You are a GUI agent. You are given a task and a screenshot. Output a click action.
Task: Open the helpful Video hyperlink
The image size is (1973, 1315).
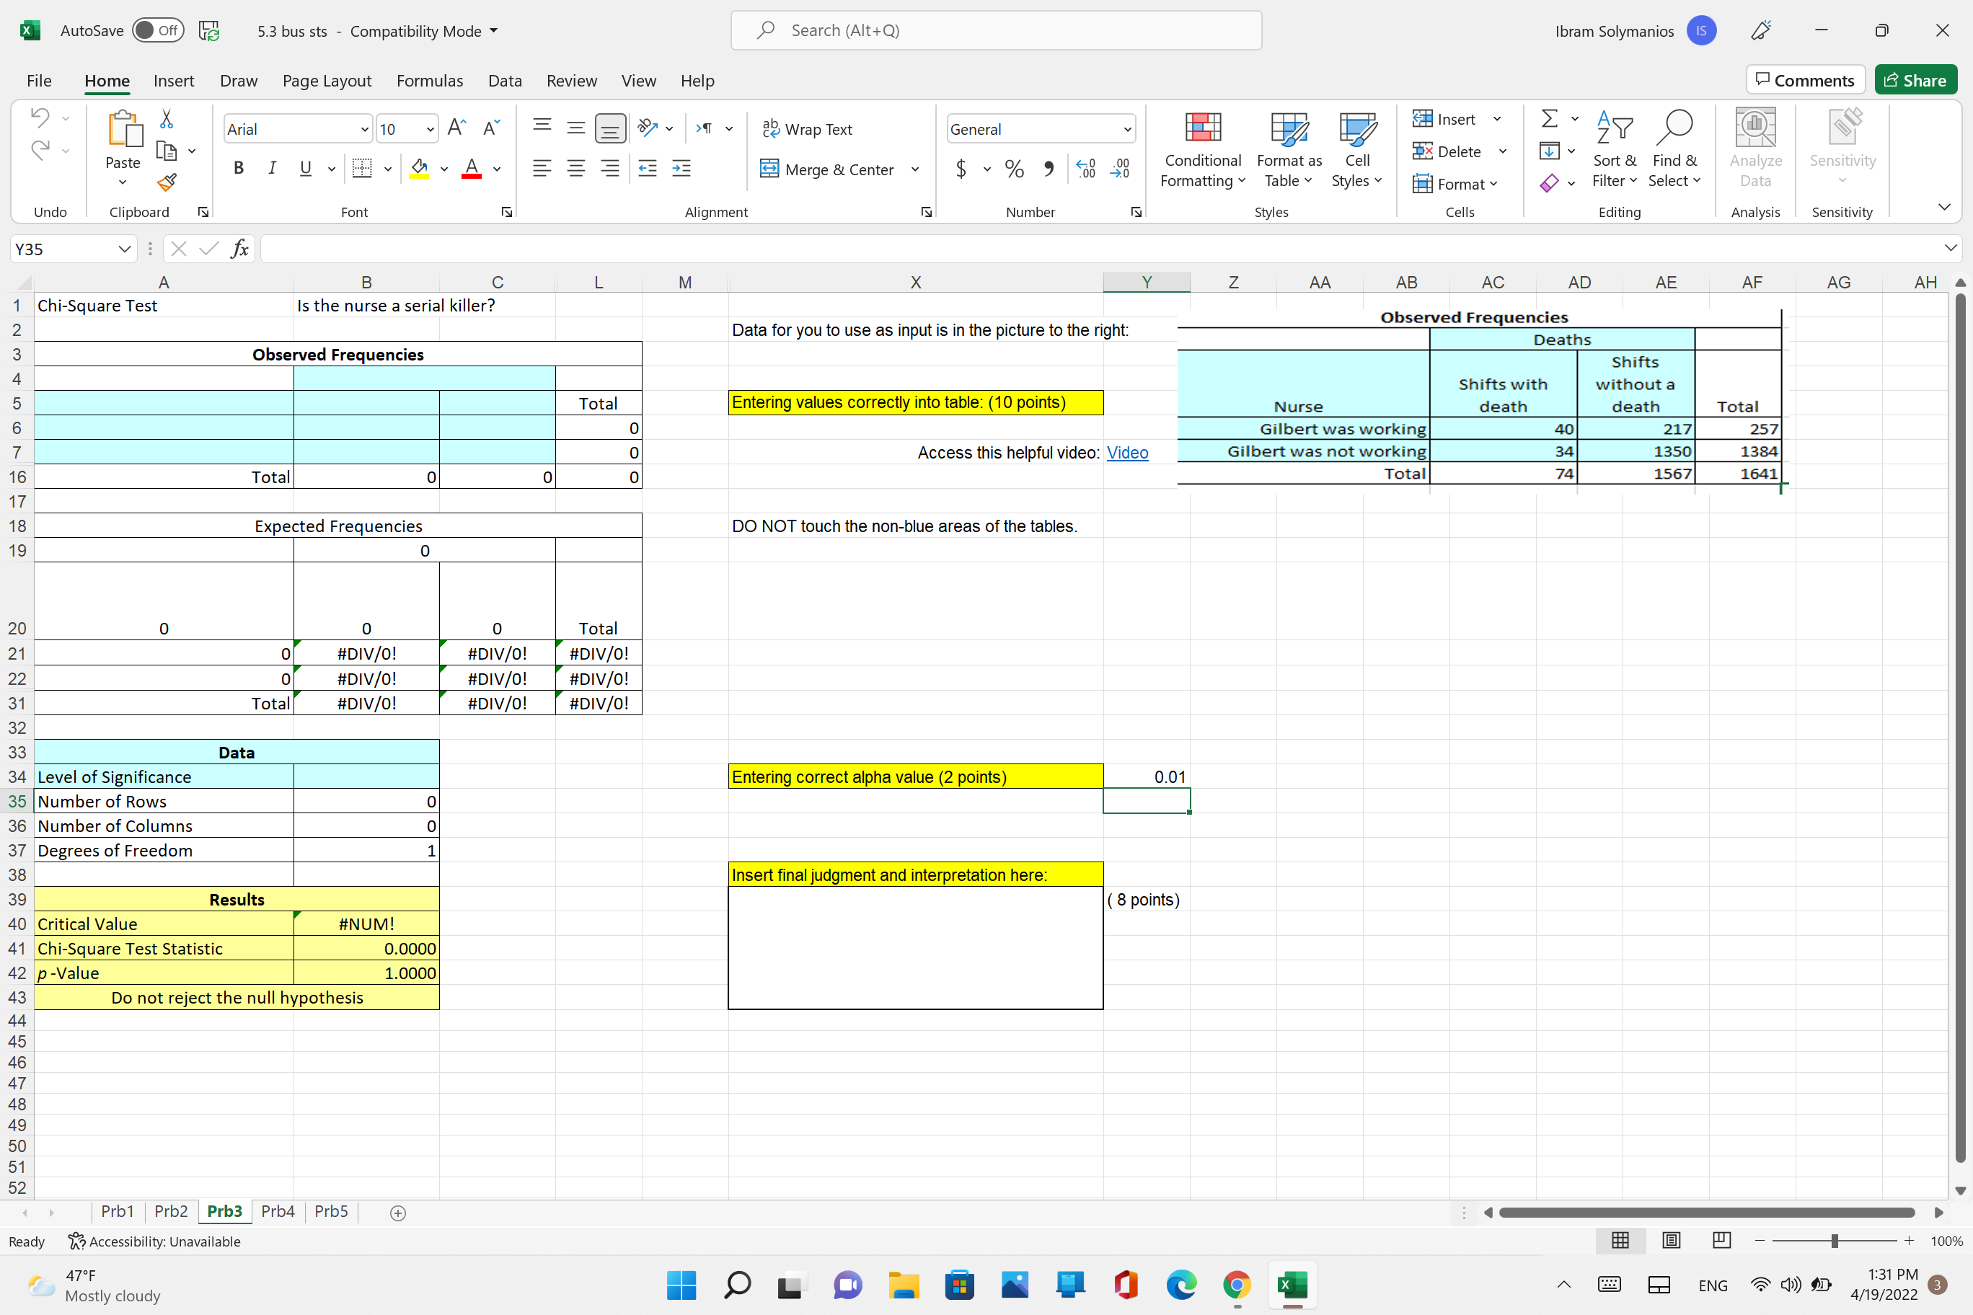pyautogui.click(x=1127, y=452)
